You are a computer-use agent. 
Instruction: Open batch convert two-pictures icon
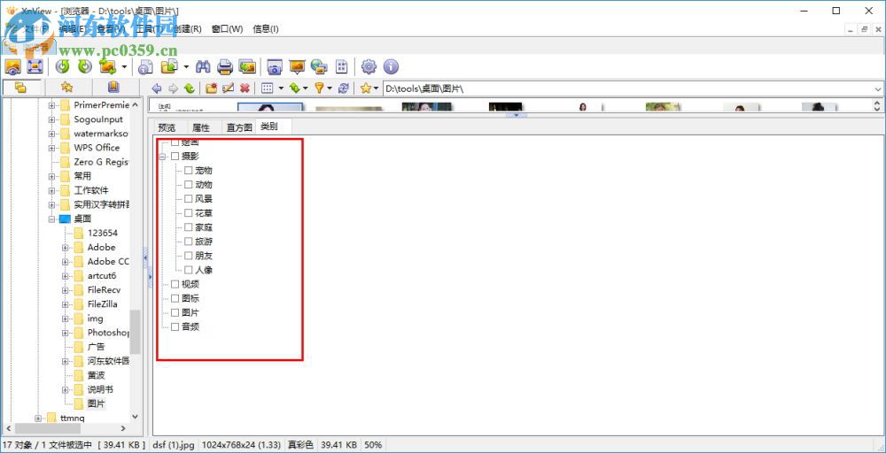point(247,66)
